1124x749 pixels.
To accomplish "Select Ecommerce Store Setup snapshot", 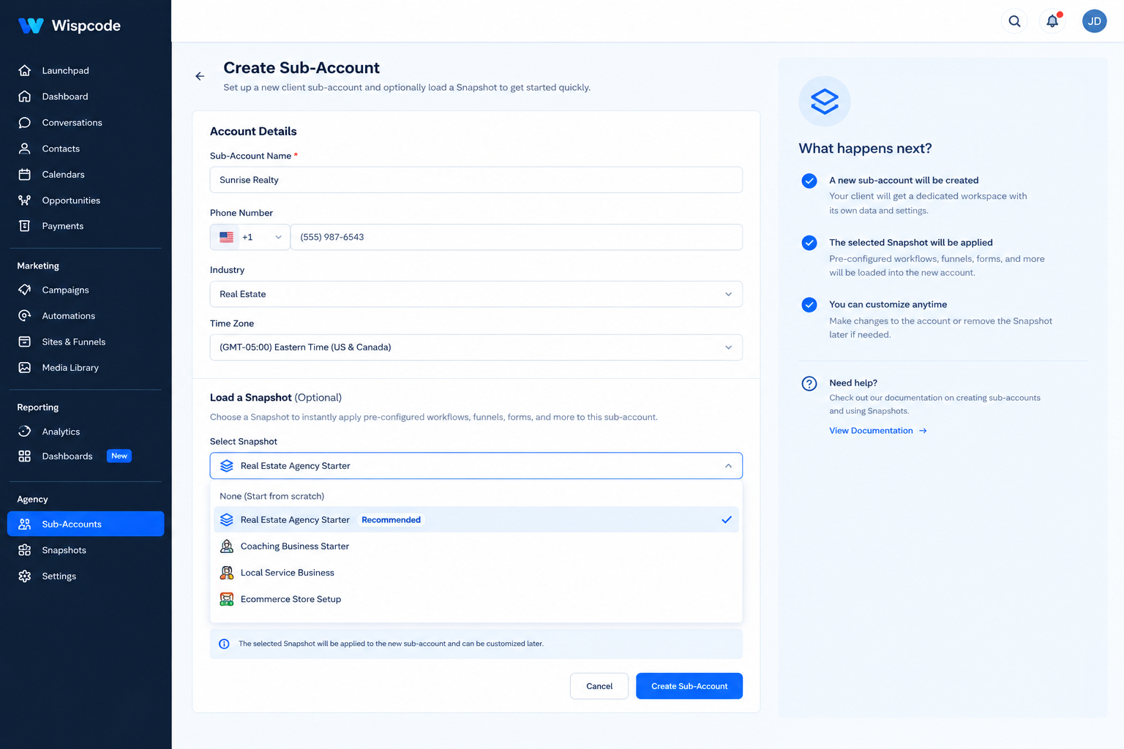I will pos(476,599).
